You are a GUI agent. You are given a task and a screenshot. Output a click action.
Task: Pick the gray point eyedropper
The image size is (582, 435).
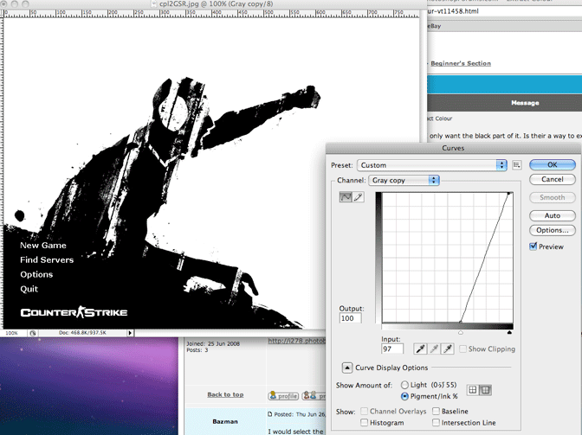434,349
